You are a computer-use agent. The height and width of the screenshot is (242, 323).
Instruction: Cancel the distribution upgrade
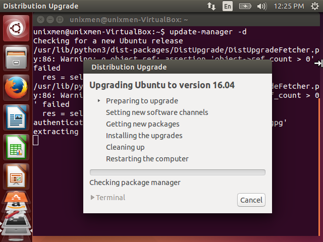251,200
